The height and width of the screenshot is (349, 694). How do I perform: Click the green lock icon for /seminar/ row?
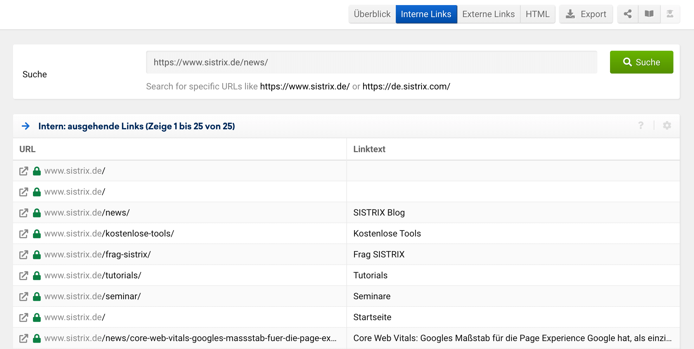pos(37,297)
